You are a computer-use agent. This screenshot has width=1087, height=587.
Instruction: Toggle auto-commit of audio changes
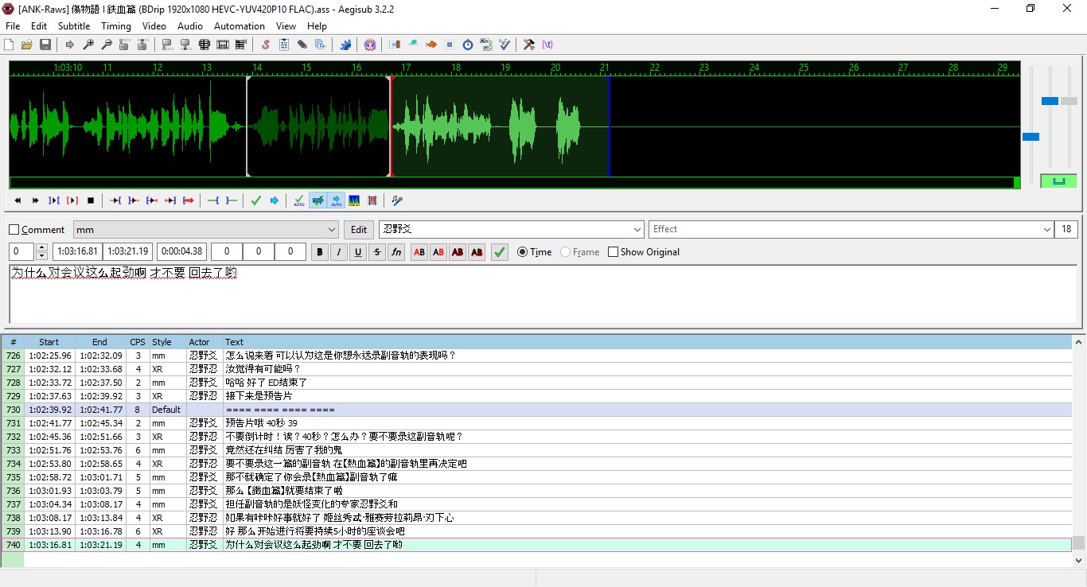pos(299,200)
